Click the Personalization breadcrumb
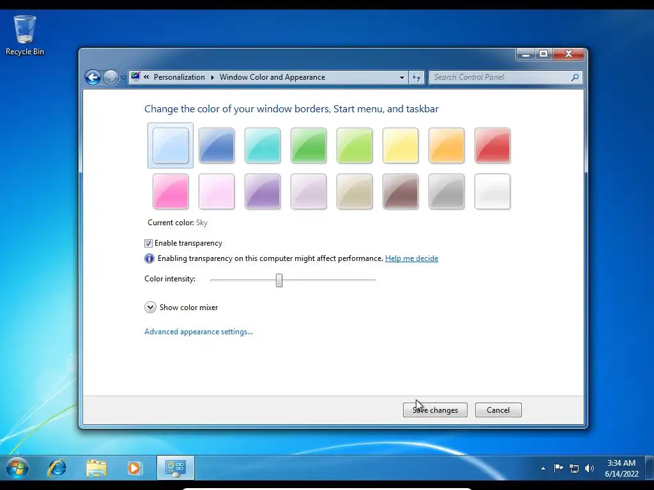 179,77
